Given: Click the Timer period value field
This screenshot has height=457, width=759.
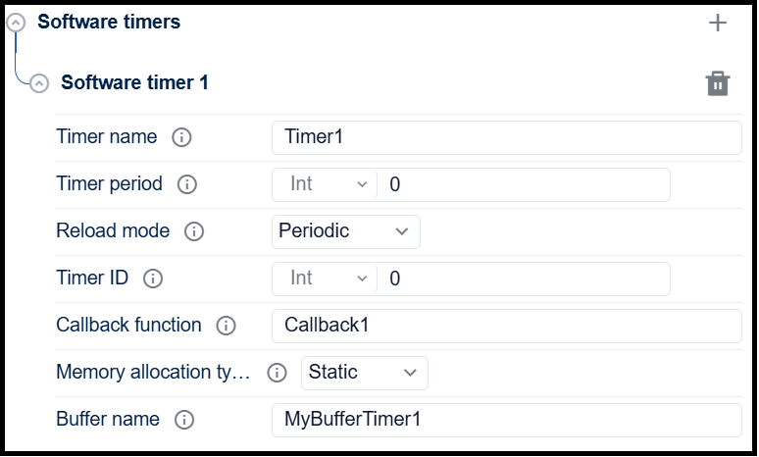Looking at the screenshot, I should click(525, 184).
